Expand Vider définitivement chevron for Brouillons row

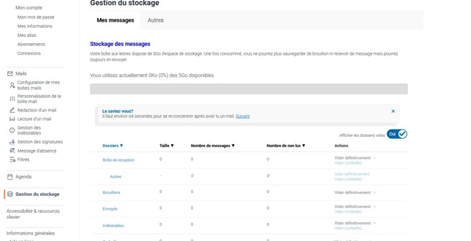coord(374,192)
